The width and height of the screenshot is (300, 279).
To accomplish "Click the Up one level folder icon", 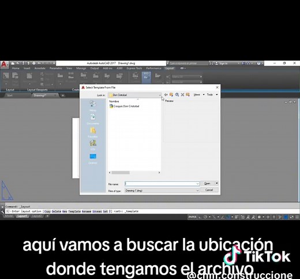I will point(171,95).
